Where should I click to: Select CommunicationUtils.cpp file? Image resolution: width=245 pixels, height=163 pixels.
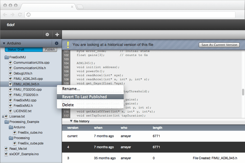tap(31, 62)
